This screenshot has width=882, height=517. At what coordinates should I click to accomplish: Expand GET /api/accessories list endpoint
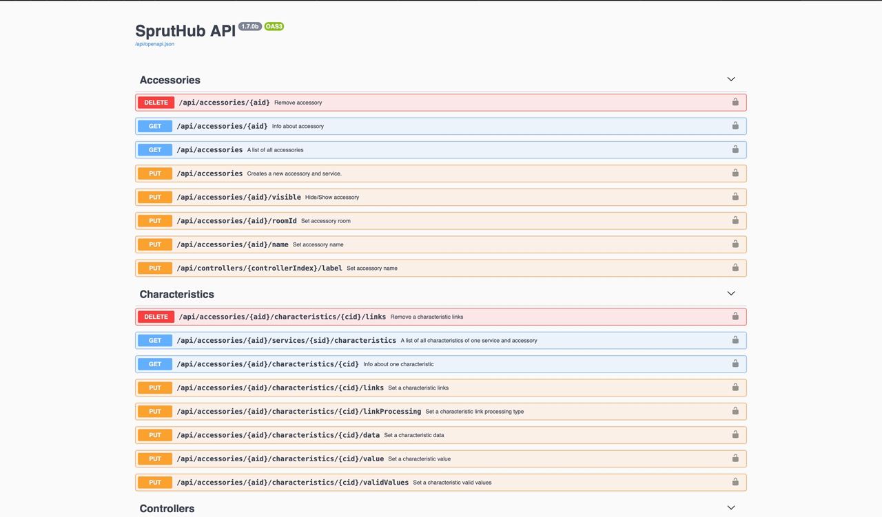tap(441, 149)
